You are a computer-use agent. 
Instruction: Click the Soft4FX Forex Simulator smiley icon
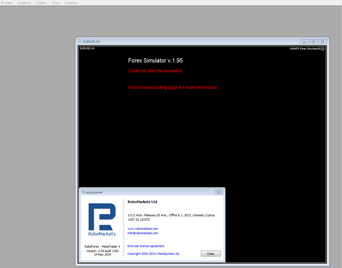(323, 49)
